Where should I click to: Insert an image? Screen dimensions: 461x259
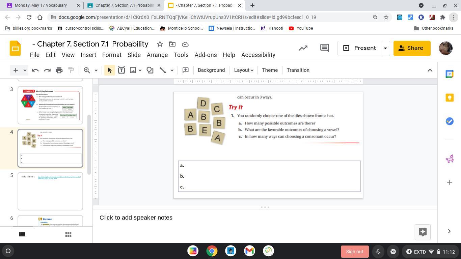[x=133, y=70]
